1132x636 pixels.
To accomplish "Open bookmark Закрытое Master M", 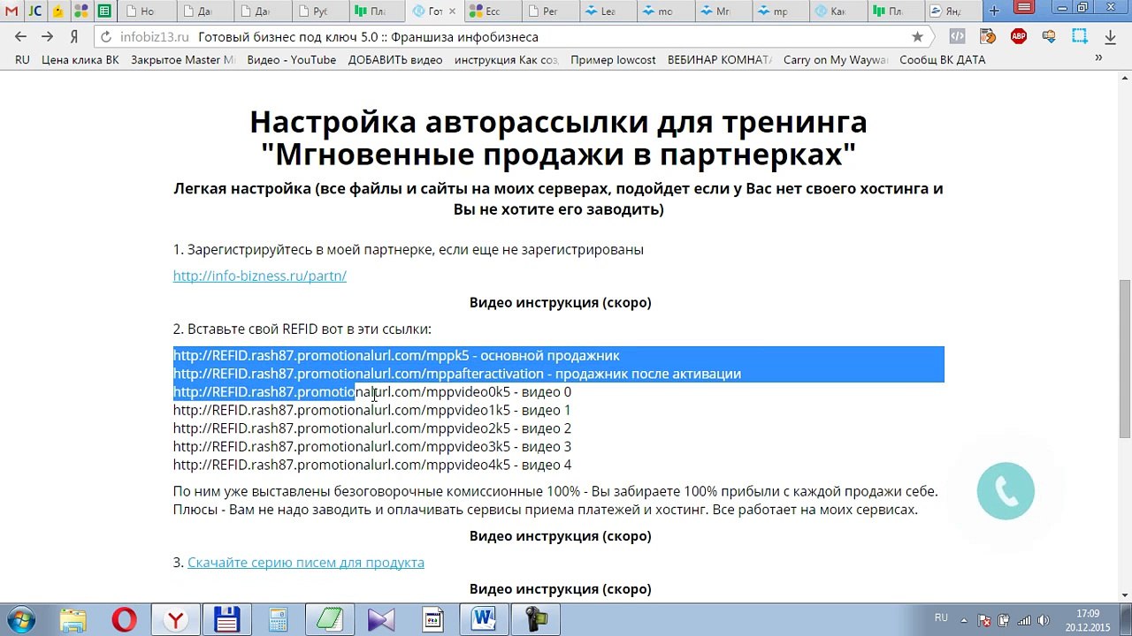I will (183, 60).
